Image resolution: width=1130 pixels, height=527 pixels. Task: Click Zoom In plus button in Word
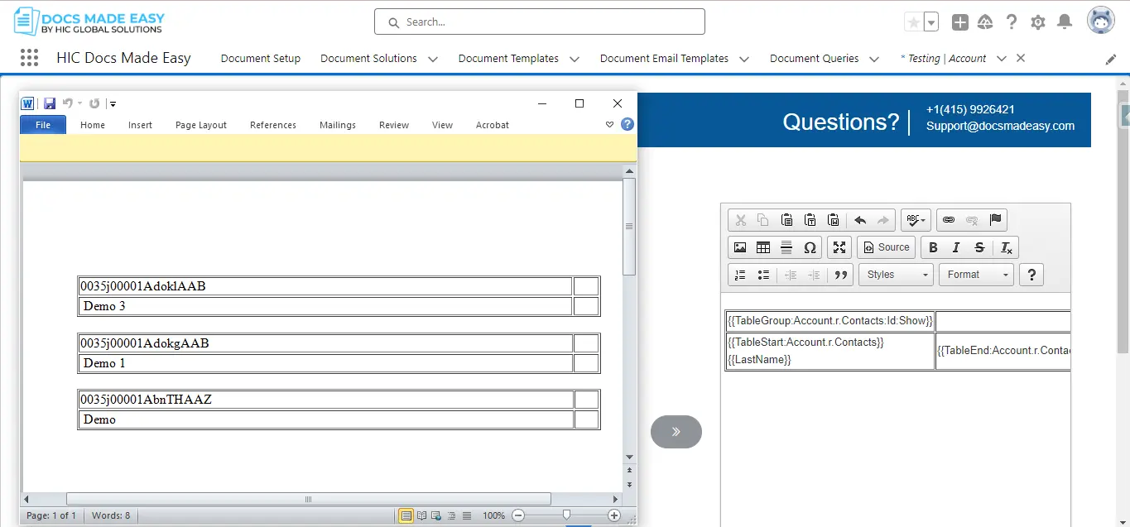click(x=613, y=515)
